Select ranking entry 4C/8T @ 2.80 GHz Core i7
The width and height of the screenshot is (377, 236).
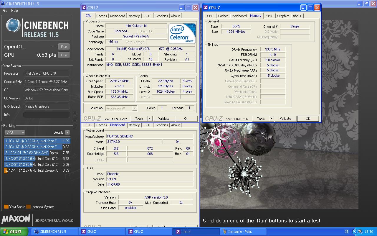37,165
